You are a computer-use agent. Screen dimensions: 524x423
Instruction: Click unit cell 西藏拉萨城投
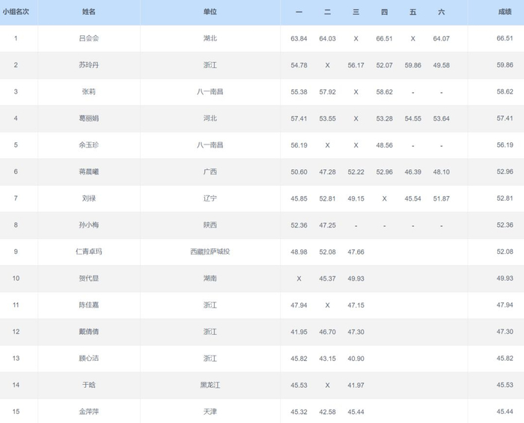210,252
